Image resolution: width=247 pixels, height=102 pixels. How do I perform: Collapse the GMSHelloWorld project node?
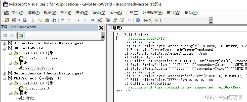point(4,48)
